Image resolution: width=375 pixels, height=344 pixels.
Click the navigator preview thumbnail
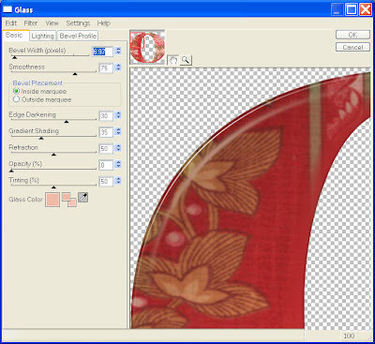click(x=147, y=47)
